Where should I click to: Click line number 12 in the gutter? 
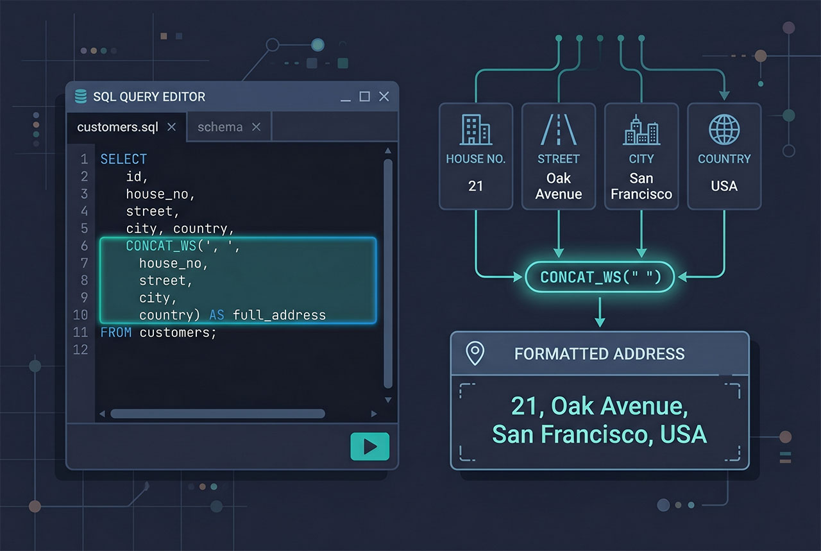coord(80,350)
